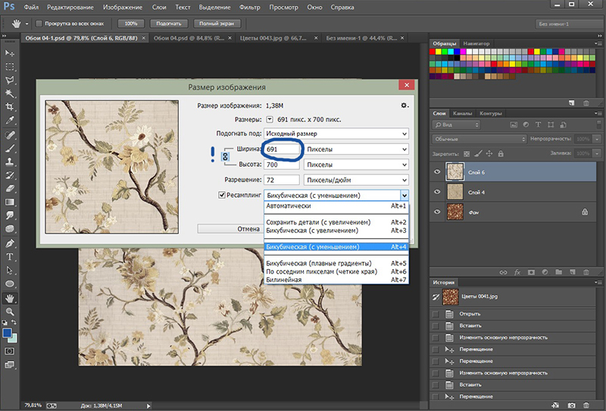
Task: Select the Horizontal Type tool
Action: [x=10, y=257]
